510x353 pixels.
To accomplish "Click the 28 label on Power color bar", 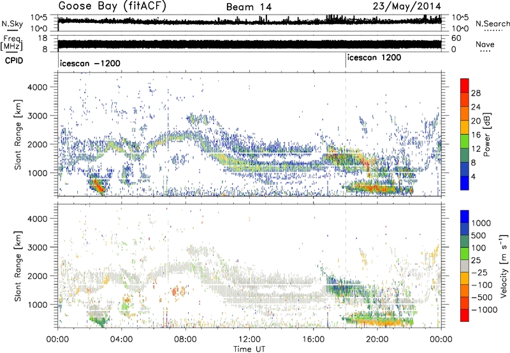I will click(x=476, y=93).
